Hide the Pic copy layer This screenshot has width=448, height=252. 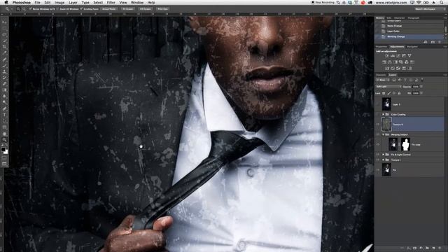378,144
